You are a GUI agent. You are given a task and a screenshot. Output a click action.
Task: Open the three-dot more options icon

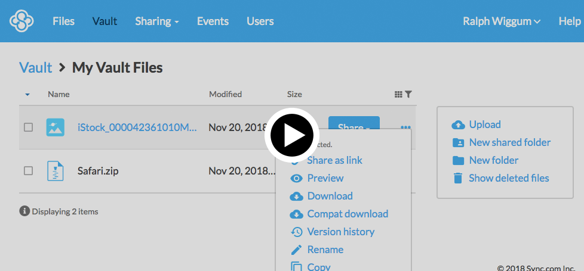click(x=406, y=127)
